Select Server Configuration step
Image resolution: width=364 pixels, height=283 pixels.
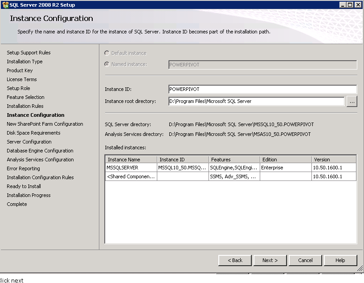[29, 142]
